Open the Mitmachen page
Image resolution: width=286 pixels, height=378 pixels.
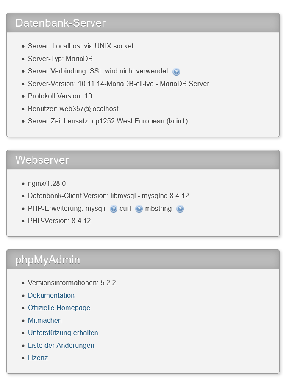coord(44,320)
